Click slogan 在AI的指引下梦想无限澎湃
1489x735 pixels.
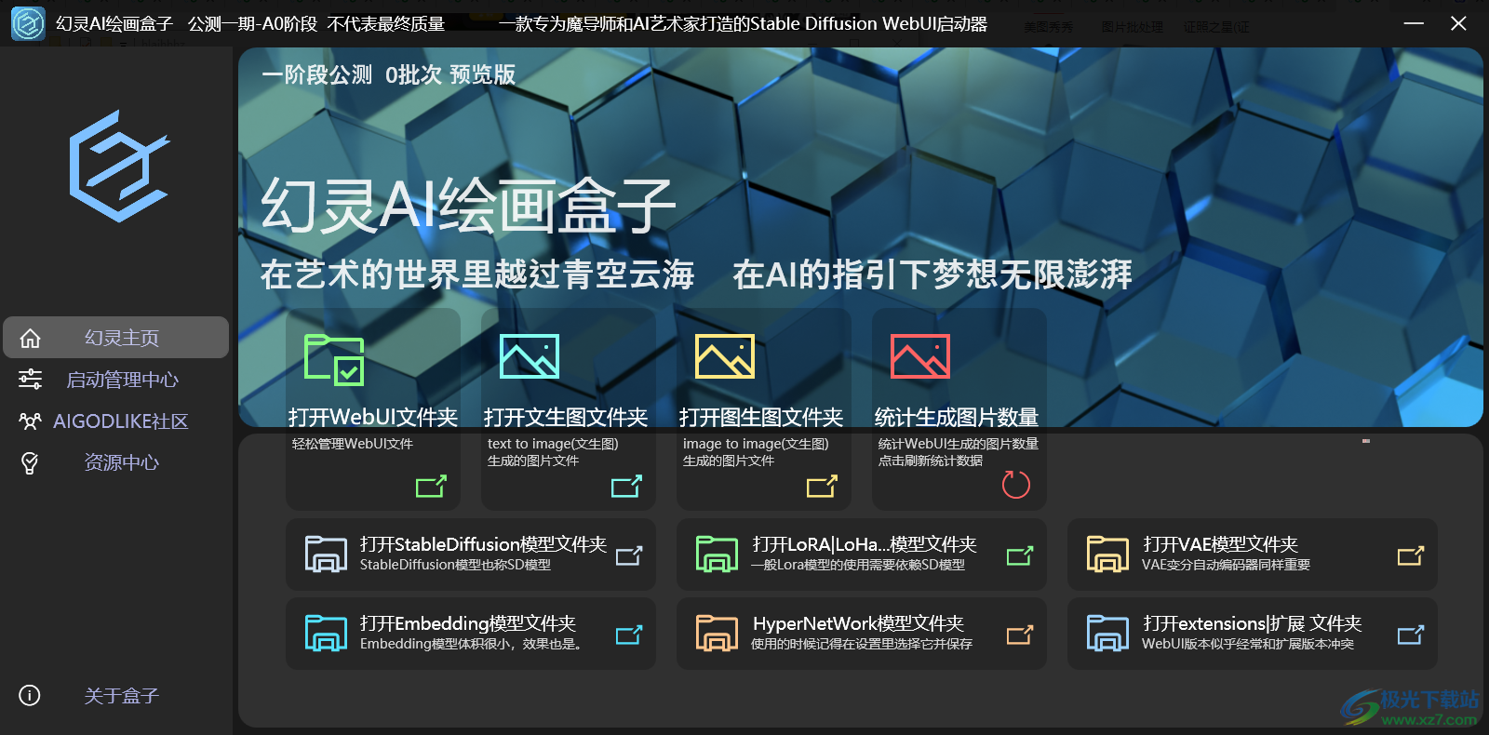(932, 274)
